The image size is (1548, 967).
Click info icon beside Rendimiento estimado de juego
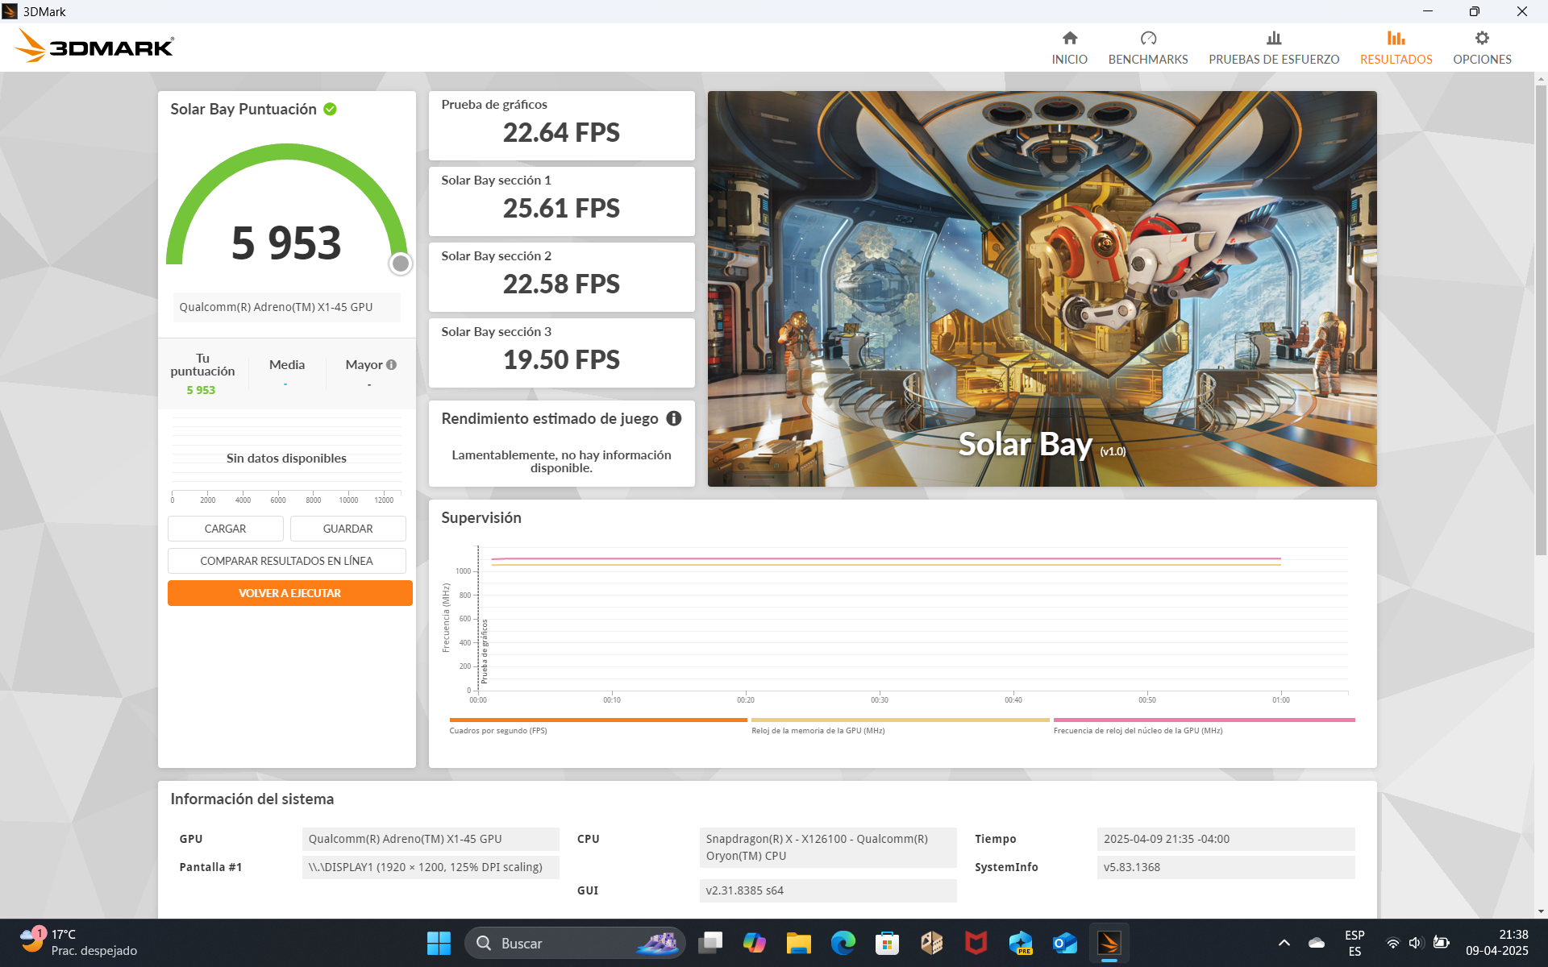point(673,418)
